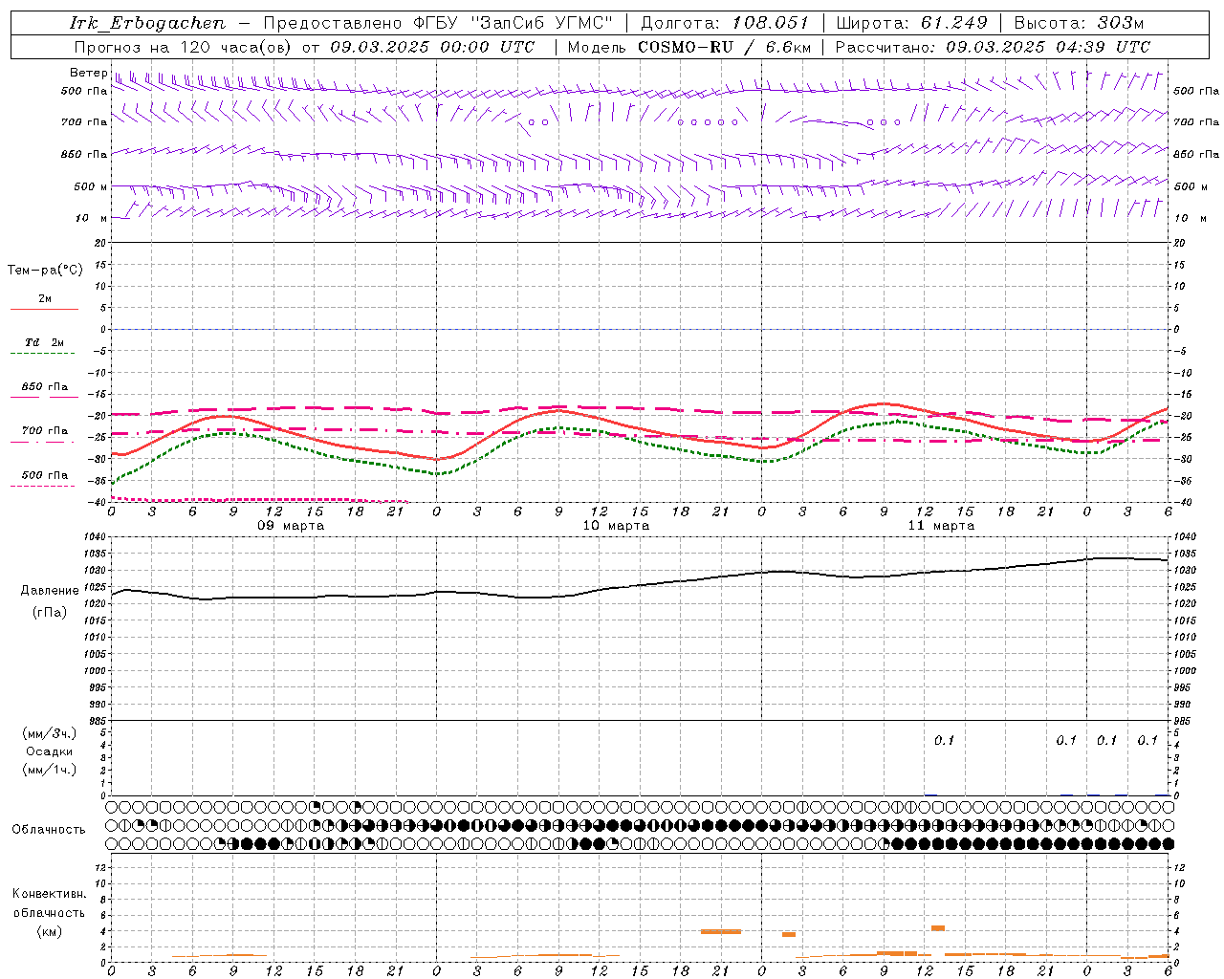This screenshot has height=979, width=1224.
Task: Click the "11 марта" date label
Action: [x=941, y=526]
